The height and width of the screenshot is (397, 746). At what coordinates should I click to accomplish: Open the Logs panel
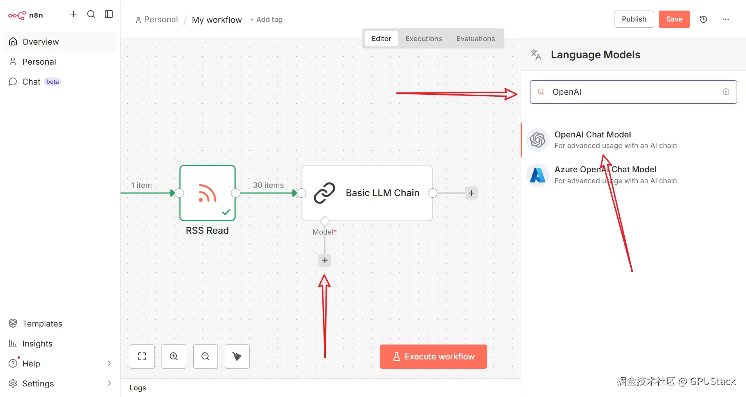tap(138, 388)
